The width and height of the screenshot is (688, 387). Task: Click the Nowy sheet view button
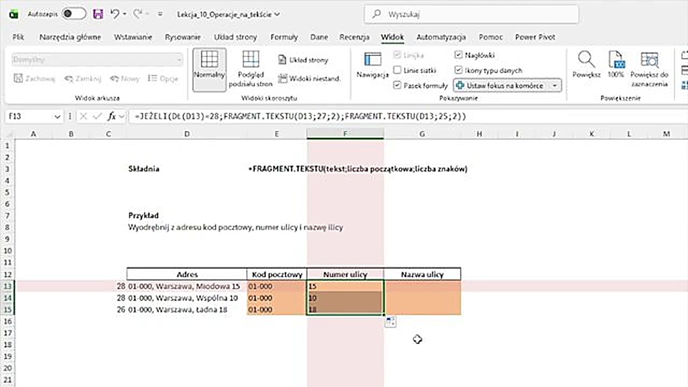124,78
